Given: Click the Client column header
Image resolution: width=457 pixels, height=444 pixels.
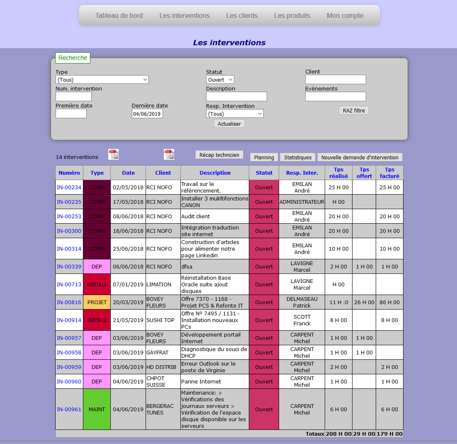Looking at the screenshot, I should coord(163,173).
